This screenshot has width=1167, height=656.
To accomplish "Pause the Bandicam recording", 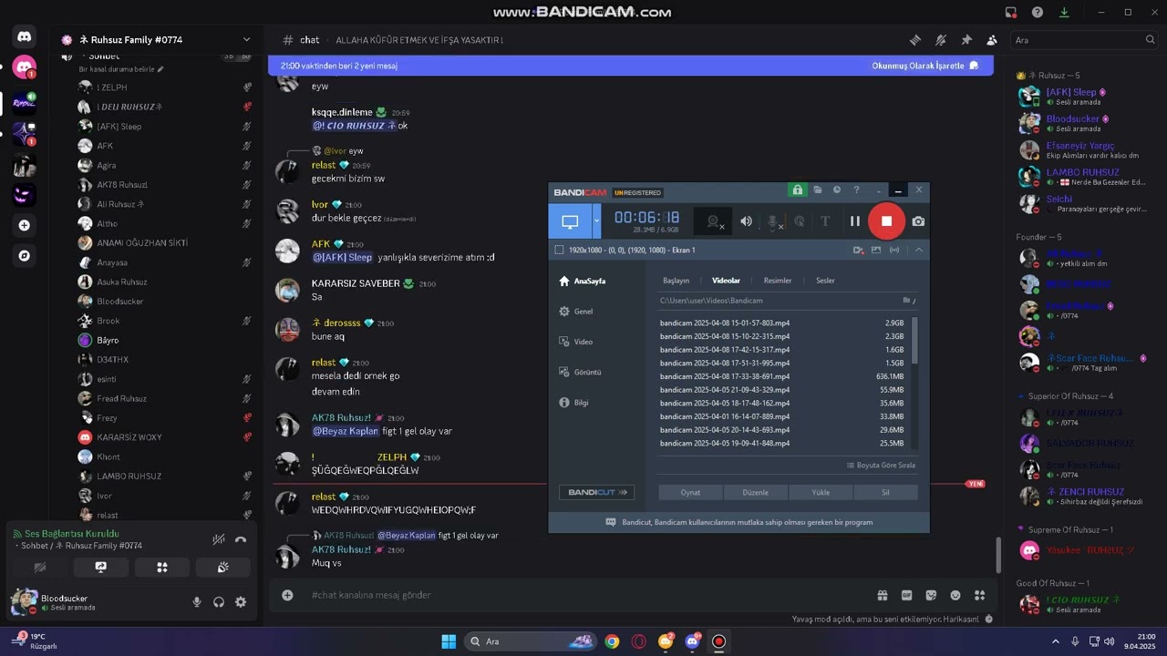I will click(x=854, y=220).
